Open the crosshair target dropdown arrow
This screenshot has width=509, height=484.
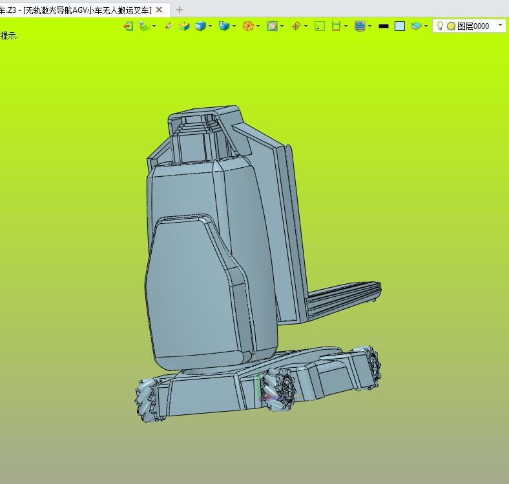tap(306, 26)
